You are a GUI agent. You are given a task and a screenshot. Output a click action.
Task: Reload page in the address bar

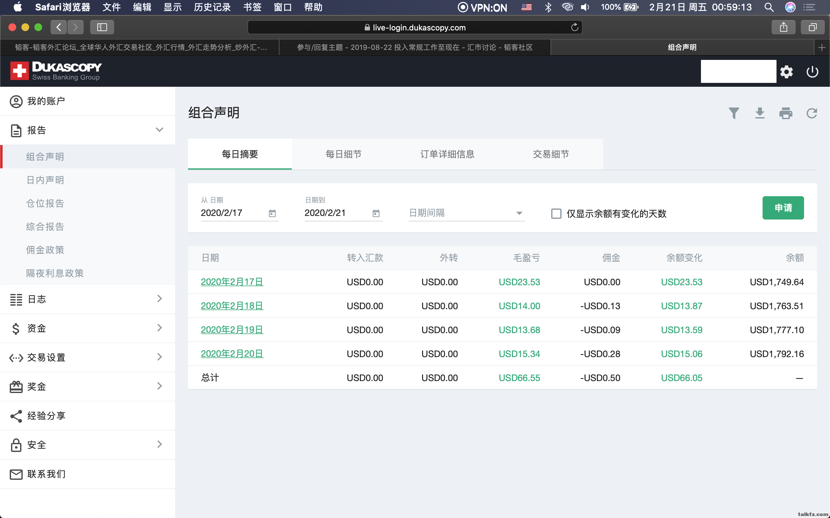tap(575, 27)
